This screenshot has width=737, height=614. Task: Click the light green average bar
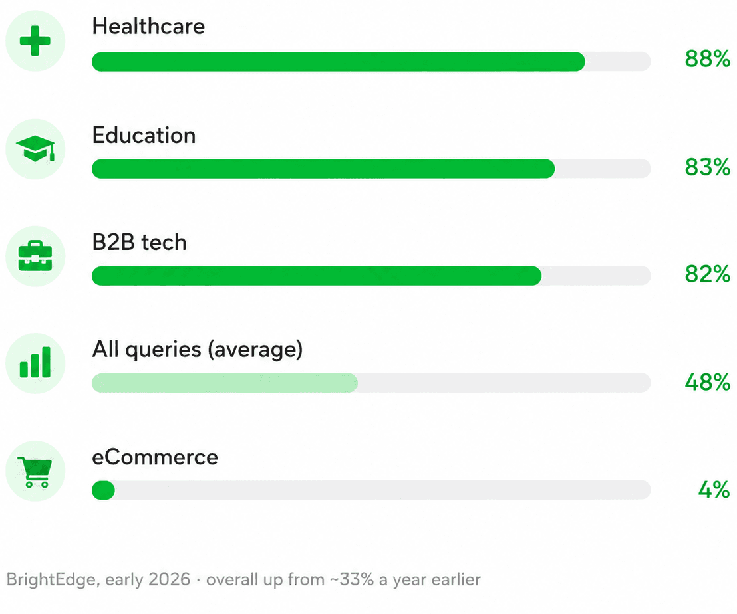click(225, 383)
